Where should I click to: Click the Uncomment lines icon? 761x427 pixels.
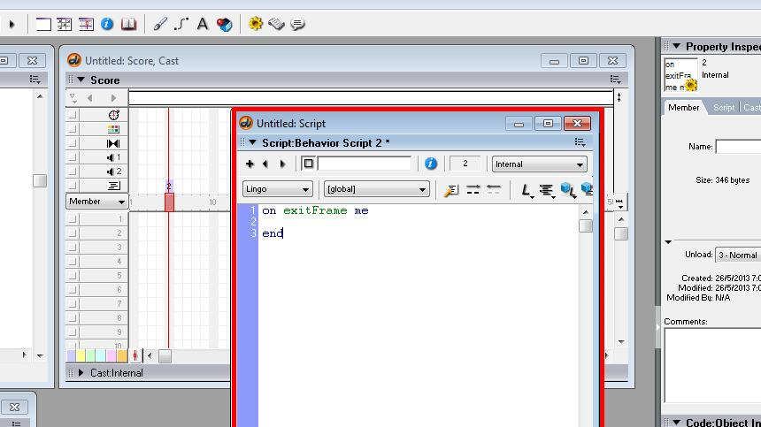[x=494, y=189]
